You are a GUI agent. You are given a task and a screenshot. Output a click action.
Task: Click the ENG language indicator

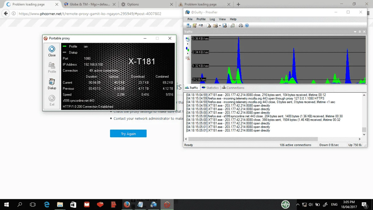334,204
